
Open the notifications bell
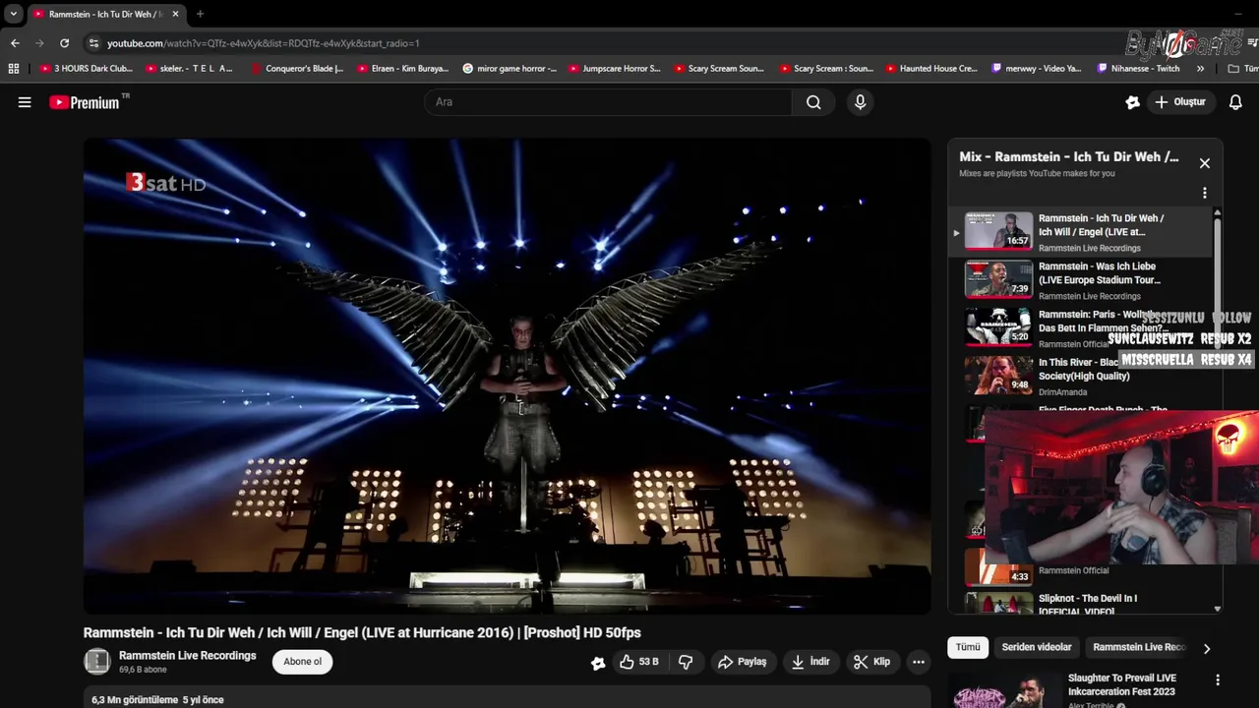[x=1235, y=102]
